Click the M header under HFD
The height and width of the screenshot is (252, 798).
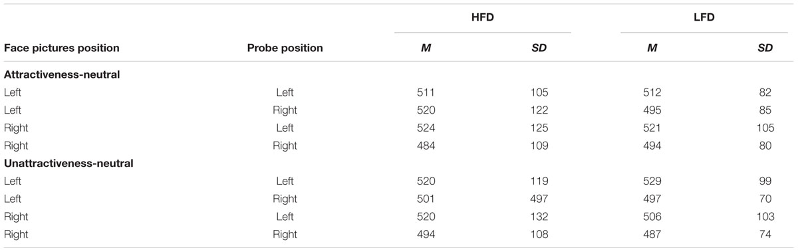click(426, 48)
